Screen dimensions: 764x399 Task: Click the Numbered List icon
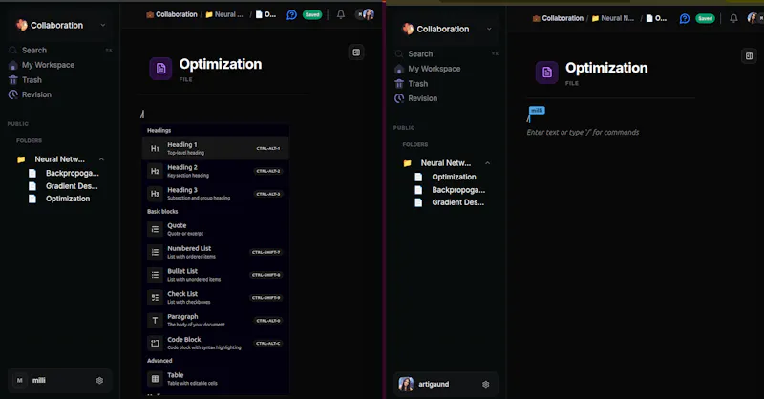pos(155,252)
